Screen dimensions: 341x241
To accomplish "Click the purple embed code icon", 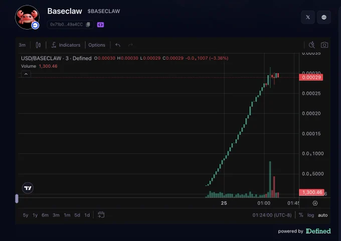I will pos(100,25).
